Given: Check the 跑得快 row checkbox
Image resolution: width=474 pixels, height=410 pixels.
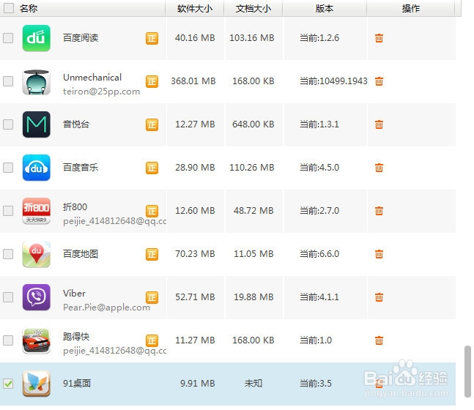Looking at the screenshot, I should tap(8, 340).
